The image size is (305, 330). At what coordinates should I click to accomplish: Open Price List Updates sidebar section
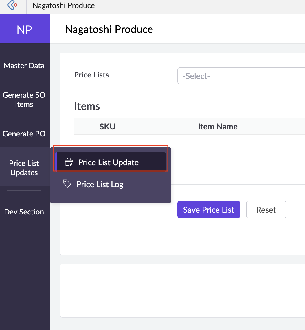pos(24,168)
